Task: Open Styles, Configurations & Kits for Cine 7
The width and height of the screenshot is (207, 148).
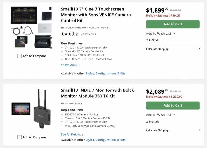Action: 105,74
